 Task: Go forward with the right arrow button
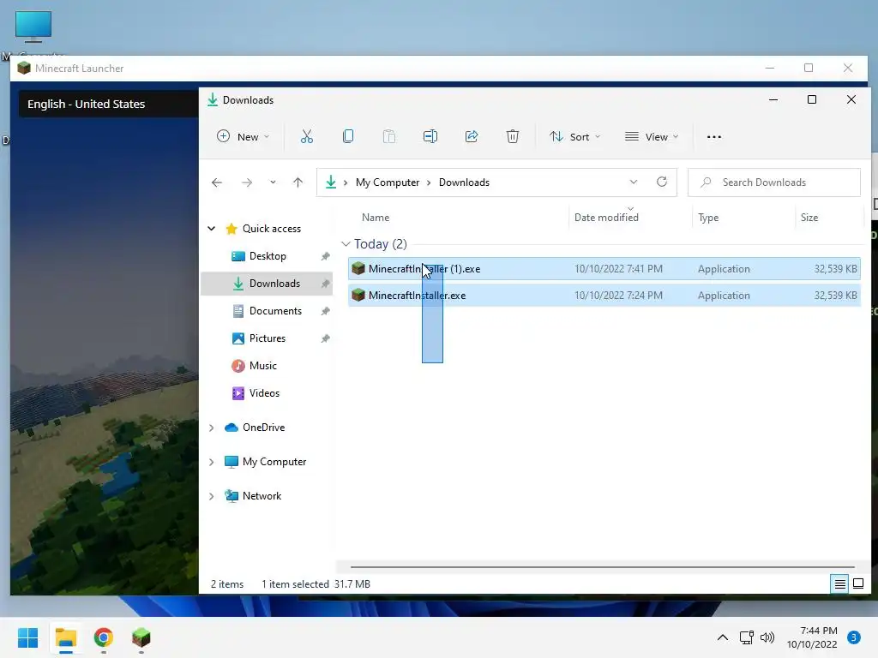pos(246,182)
